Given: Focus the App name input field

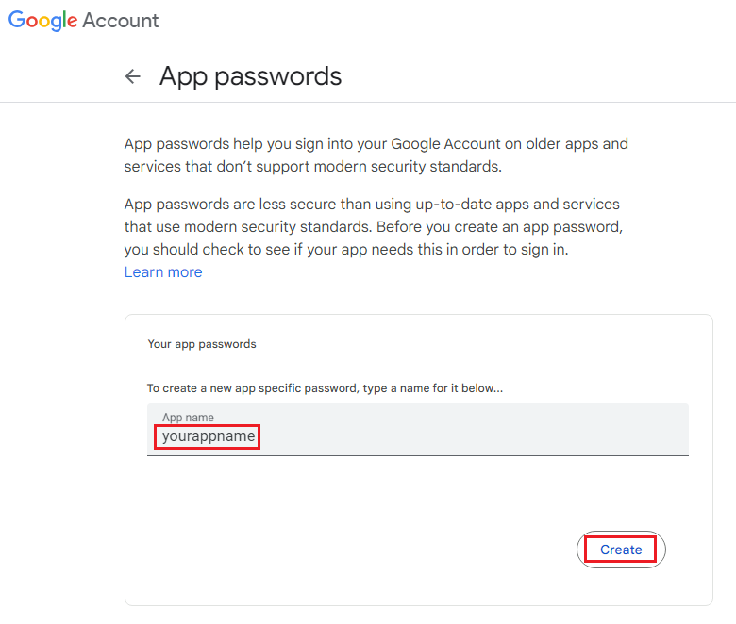Looking at the screenshot, I should point(417,430).
